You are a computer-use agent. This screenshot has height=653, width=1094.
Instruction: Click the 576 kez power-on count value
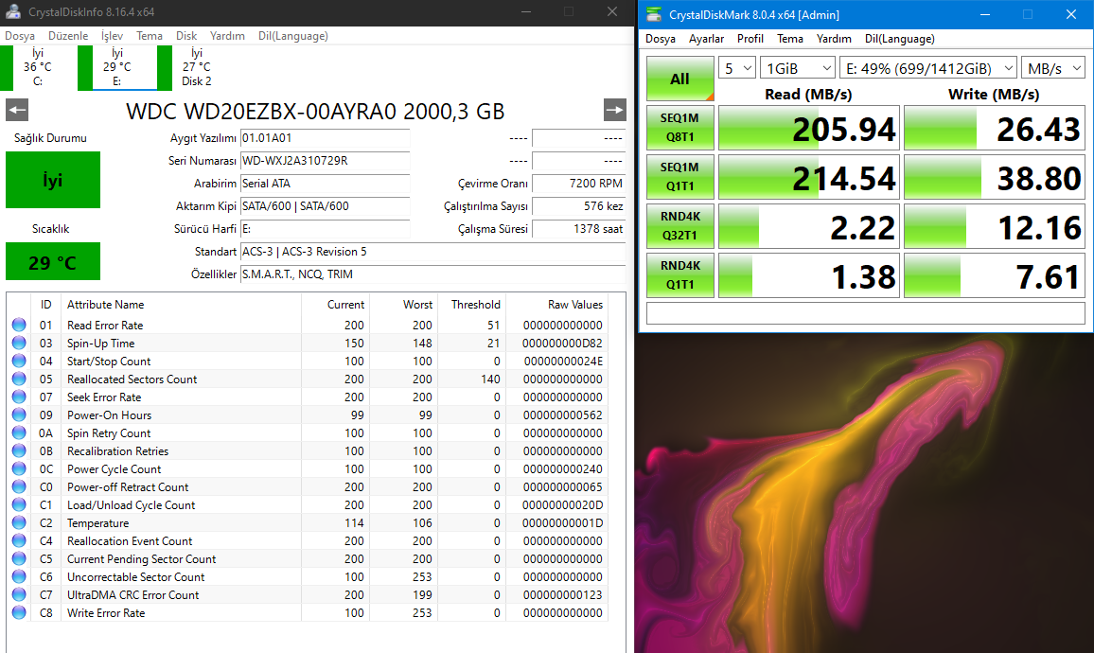pyautogui.click(x=579, y=206)
